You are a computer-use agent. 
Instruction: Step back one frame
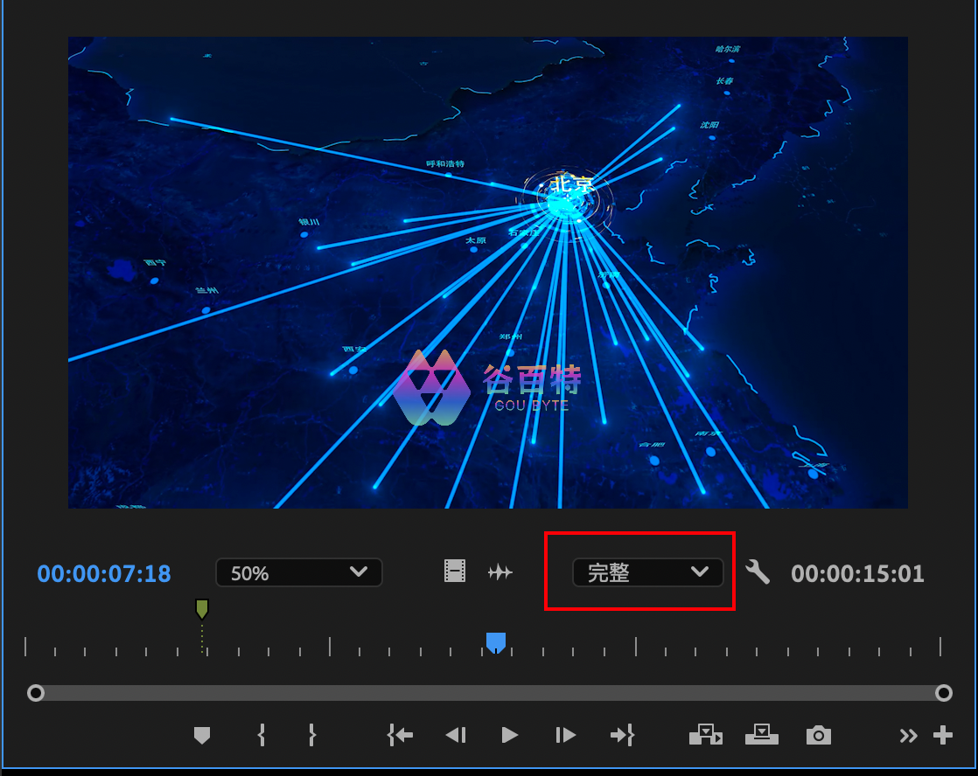click(456, 736)
